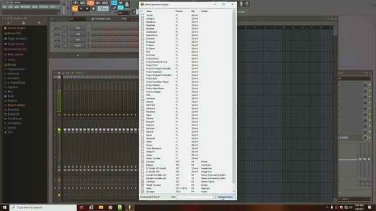Check the FL Keys plugin checkbox
This screenshot has width=376, height=211.
[x=143, y=45]
